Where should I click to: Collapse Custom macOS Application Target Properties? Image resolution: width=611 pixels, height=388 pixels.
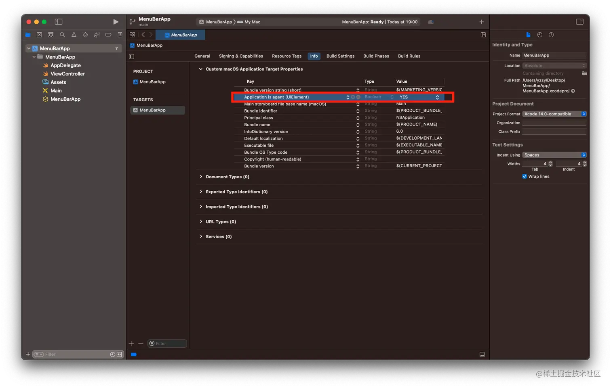pyautogui.click(x=200, y=69)
